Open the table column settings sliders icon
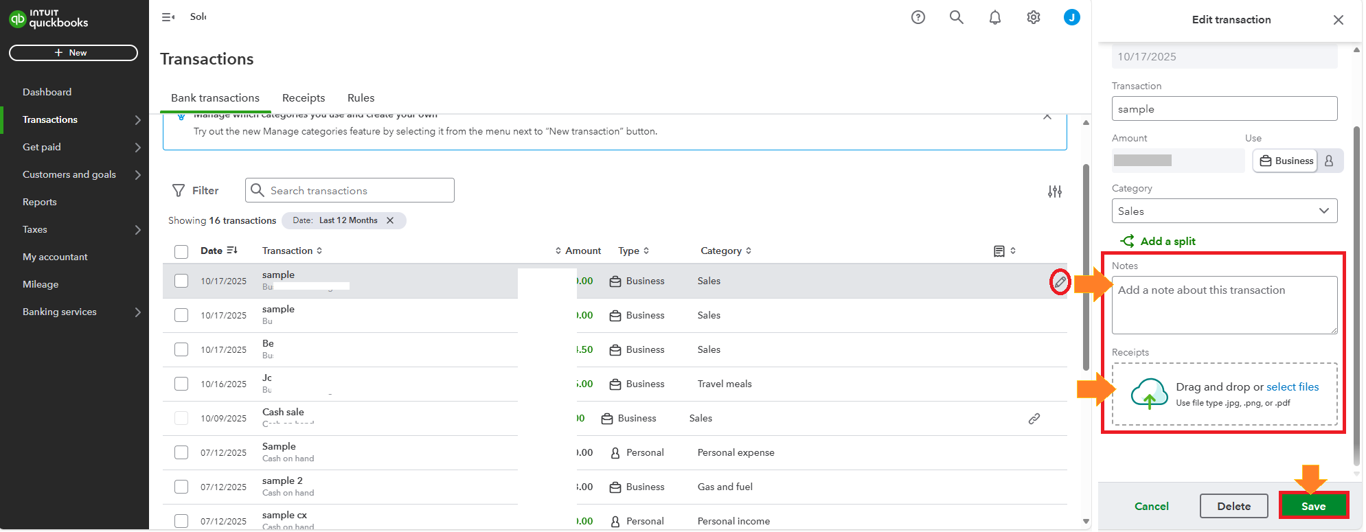 tap(1055, 192)
